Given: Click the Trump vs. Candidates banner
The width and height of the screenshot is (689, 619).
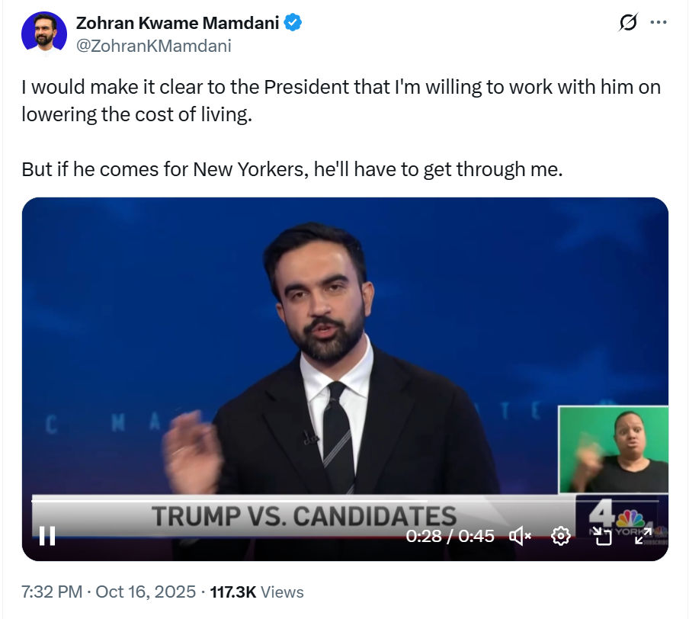Looking at the screenshot, I should coord(303,516).
